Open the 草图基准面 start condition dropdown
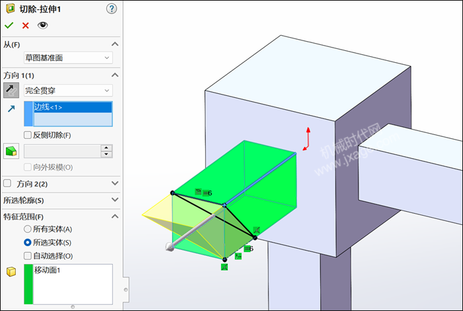Image resolution: width=463 pixels, height=311 pixels. click(68, 58)
